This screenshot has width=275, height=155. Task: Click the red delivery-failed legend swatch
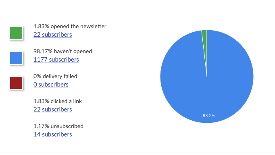coord(16,83)
